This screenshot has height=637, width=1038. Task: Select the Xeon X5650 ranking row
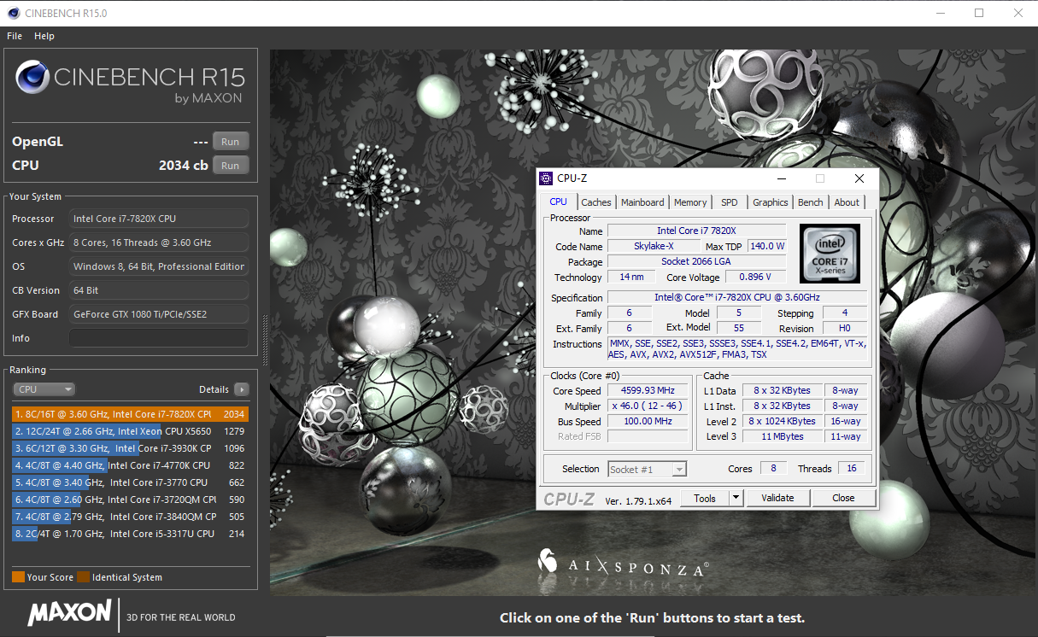click(x=131, y=431)
